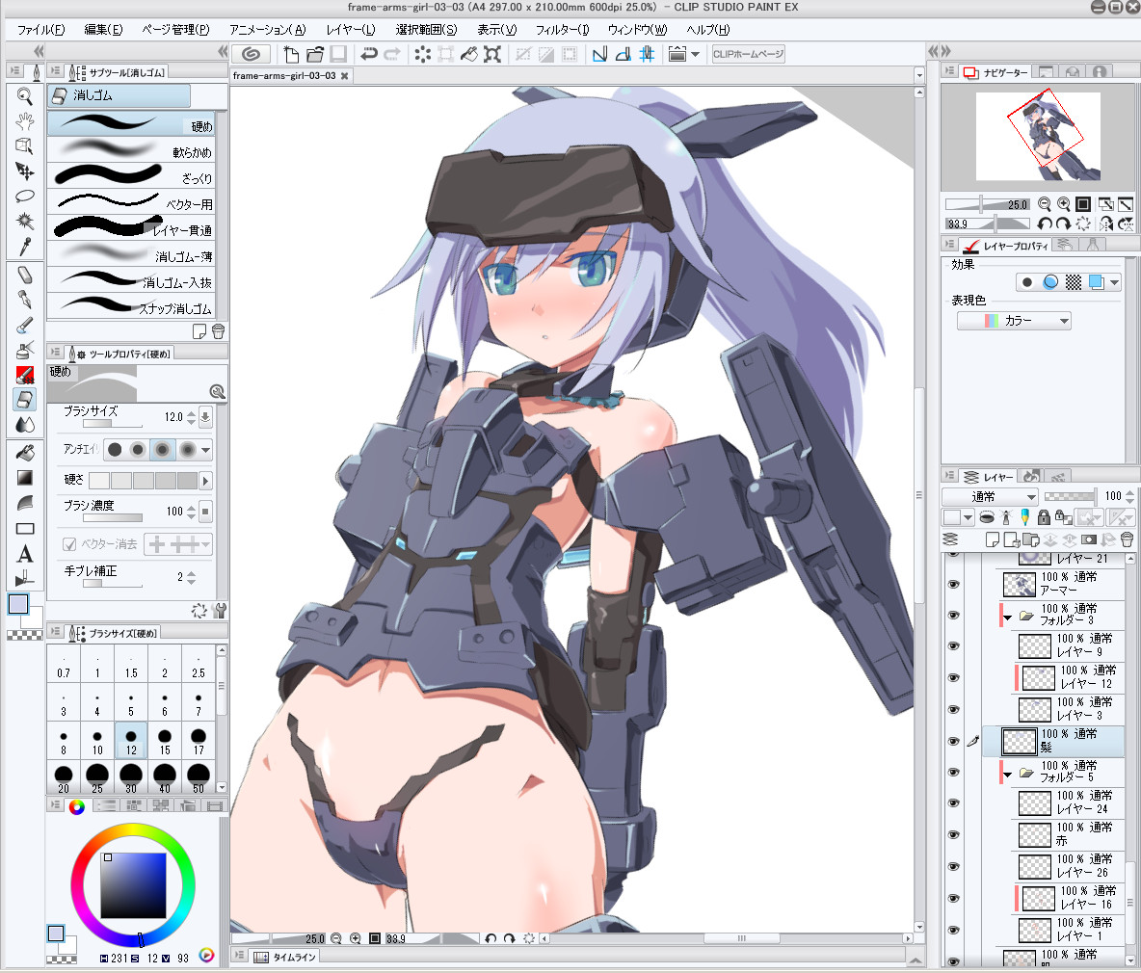Open the canvas tab list dropdown
This screenshot has height=973, width=1141.
tap(919, 76)
